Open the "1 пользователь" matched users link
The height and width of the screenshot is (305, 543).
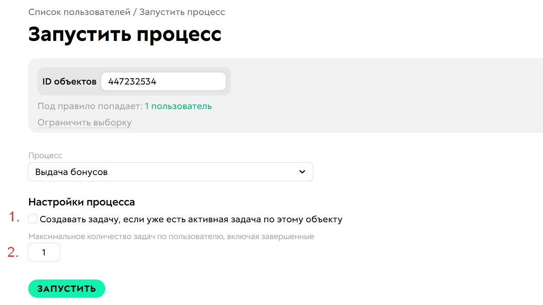[x=178, y=106]
